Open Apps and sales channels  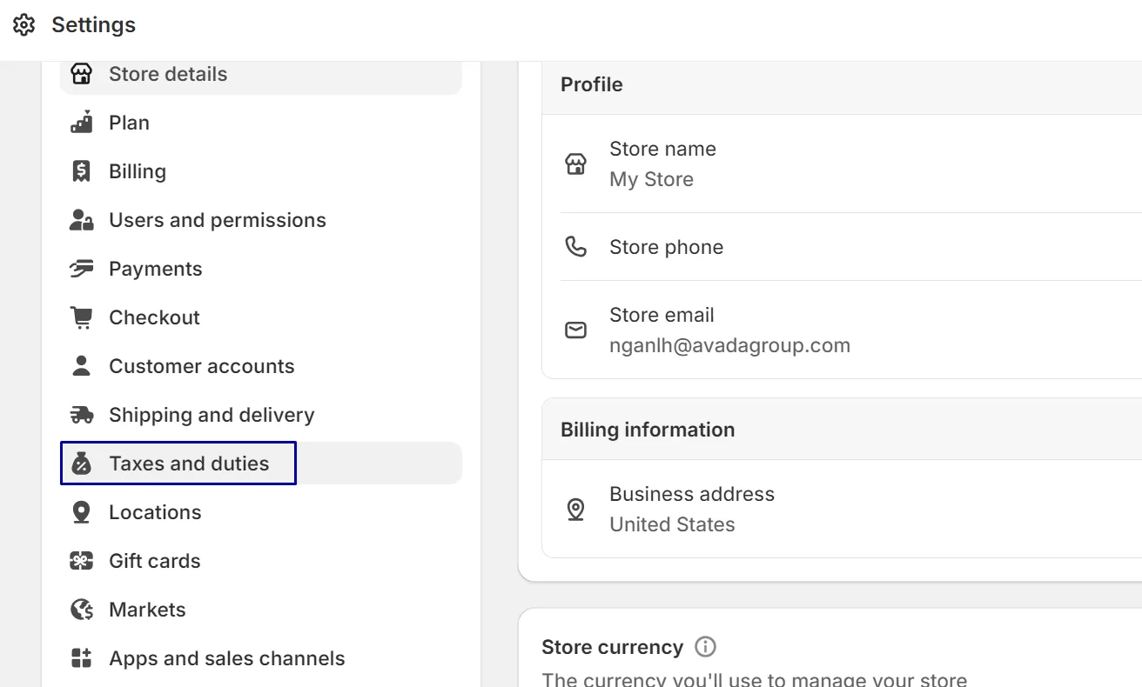[261, 658]
